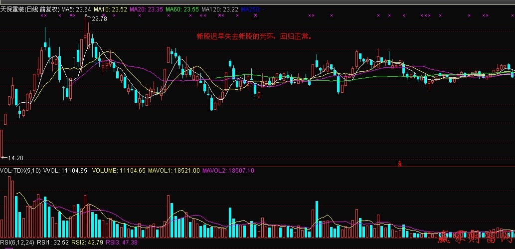Click the blue MA250 indicator label

click(x=253, y=9)
